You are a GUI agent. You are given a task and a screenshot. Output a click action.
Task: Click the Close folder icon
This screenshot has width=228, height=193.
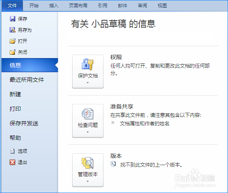point(13,52)
